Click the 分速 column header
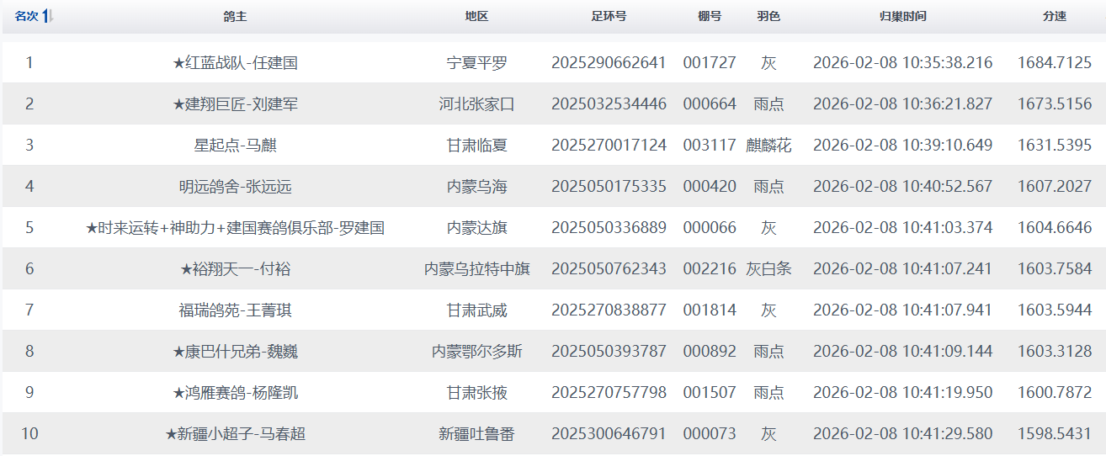Viewport: 1106px width, 456px height. coord(1054,17)
